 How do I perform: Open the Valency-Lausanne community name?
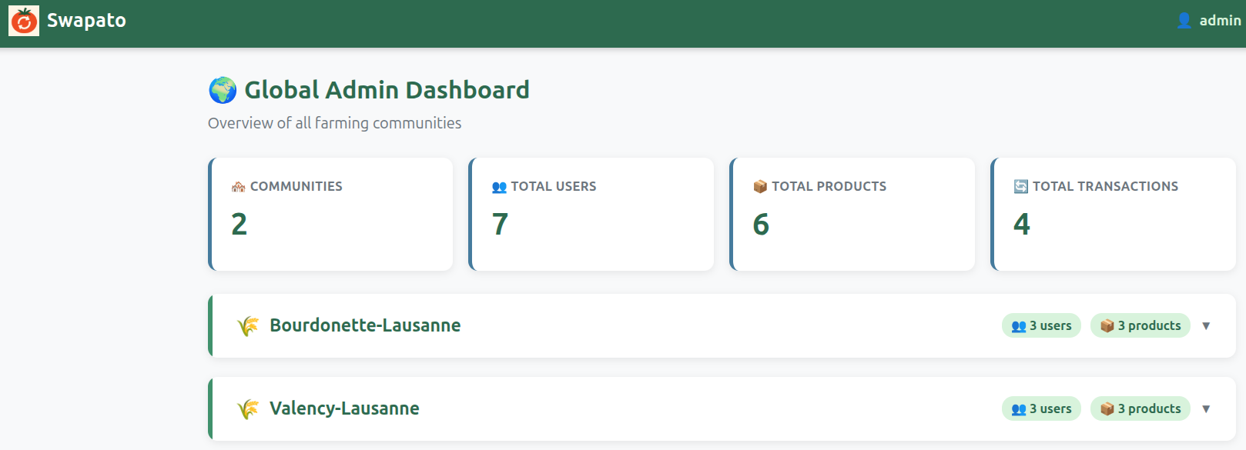coord(344,408)
